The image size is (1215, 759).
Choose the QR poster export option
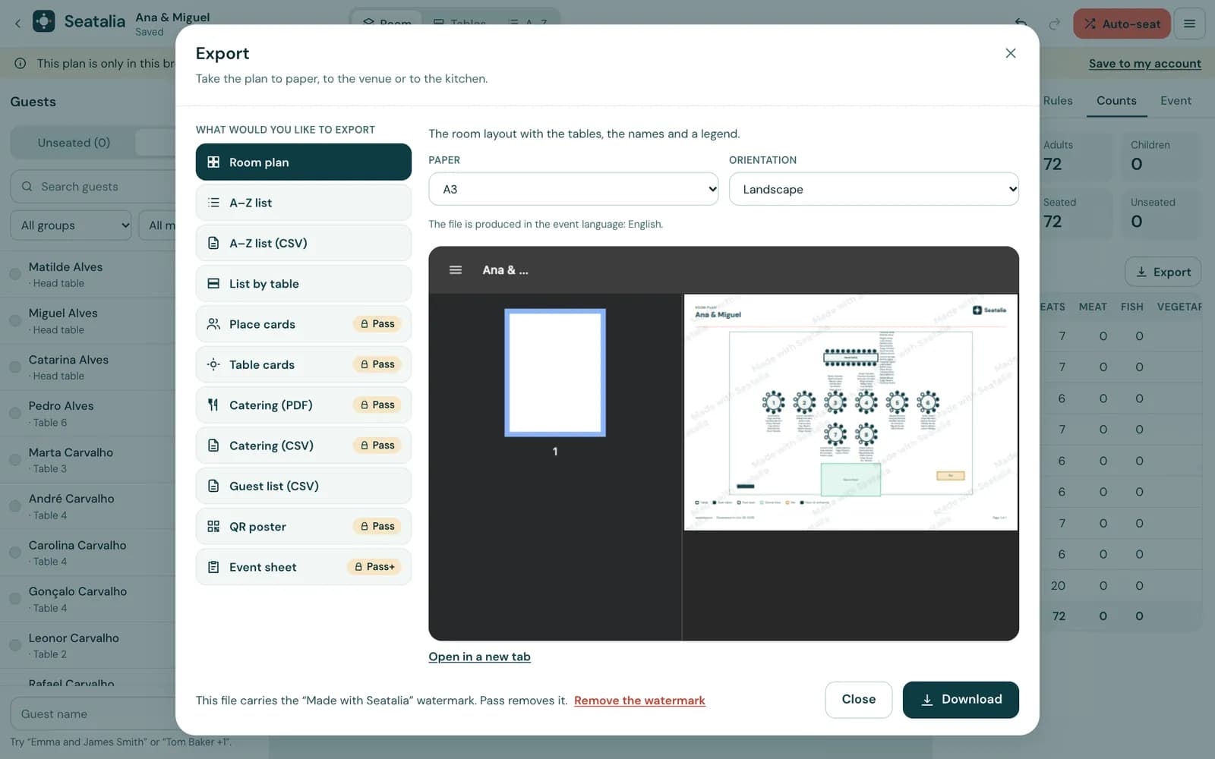[x=304, y=527]
